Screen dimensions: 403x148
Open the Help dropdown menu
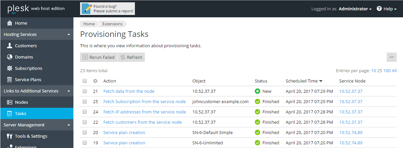[x=387, y=9]
